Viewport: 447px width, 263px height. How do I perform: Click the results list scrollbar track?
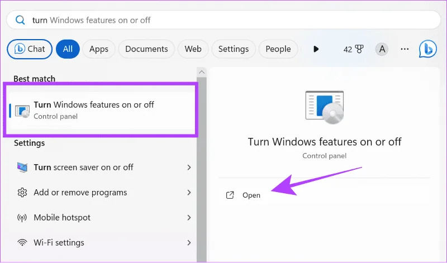click(x=202, y=169)
